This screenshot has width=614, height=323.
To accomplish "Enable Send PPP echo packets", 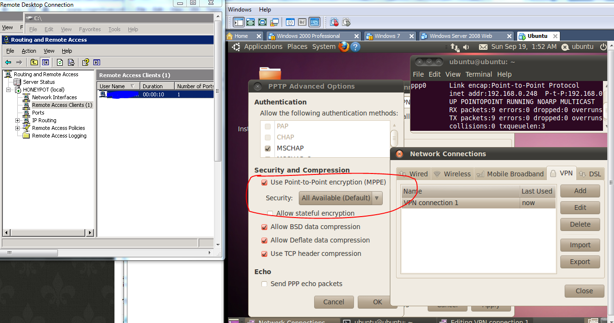I will 264,284.
